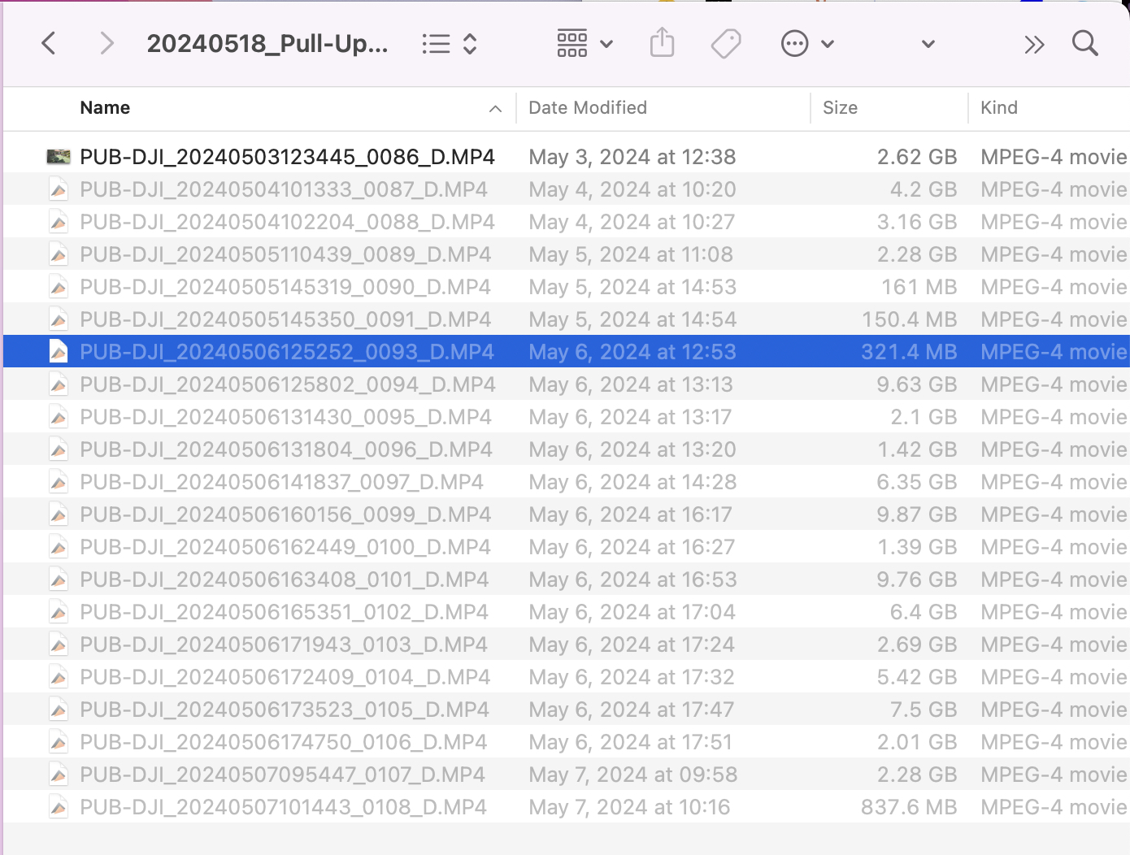
Task: Select file PUB-DJI_20240506125802_0094_D.MP4
Action: 286,384
